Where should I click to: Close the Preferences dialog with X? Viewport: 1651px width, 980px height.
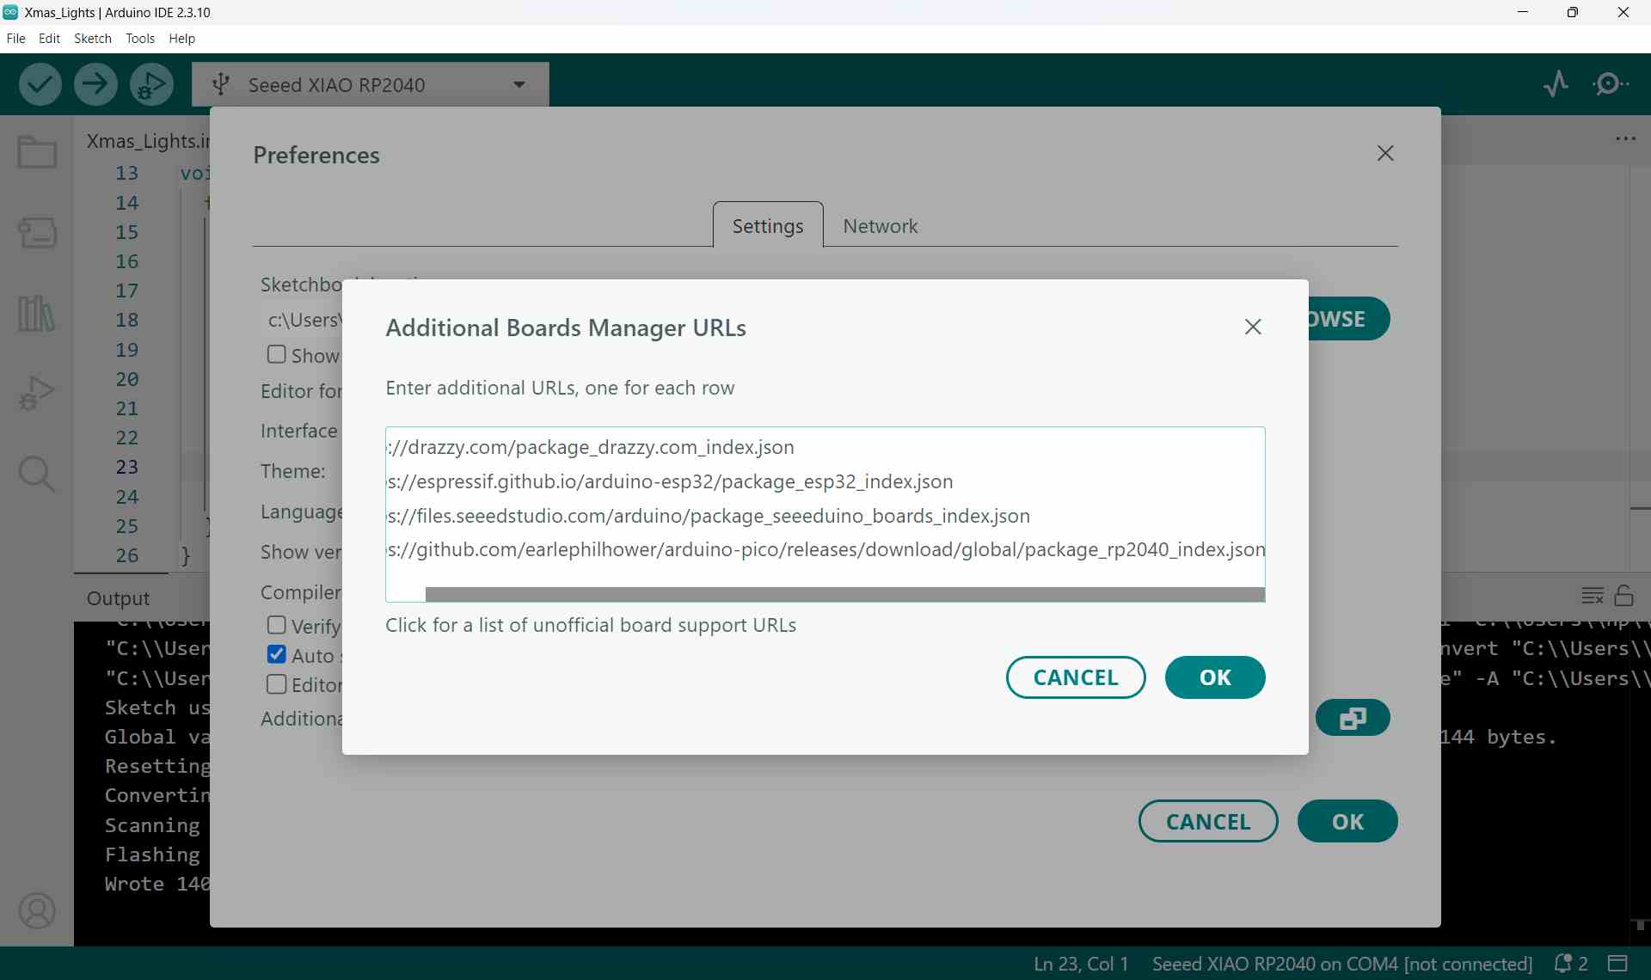coord(1385,153)
